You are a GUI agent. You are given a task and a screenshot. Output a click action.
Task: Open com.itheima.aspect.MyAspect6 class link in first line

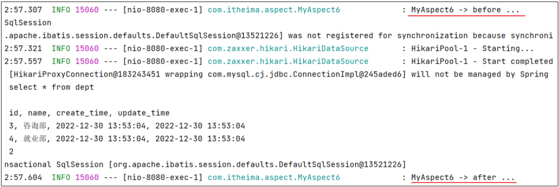tap(274, 10)
